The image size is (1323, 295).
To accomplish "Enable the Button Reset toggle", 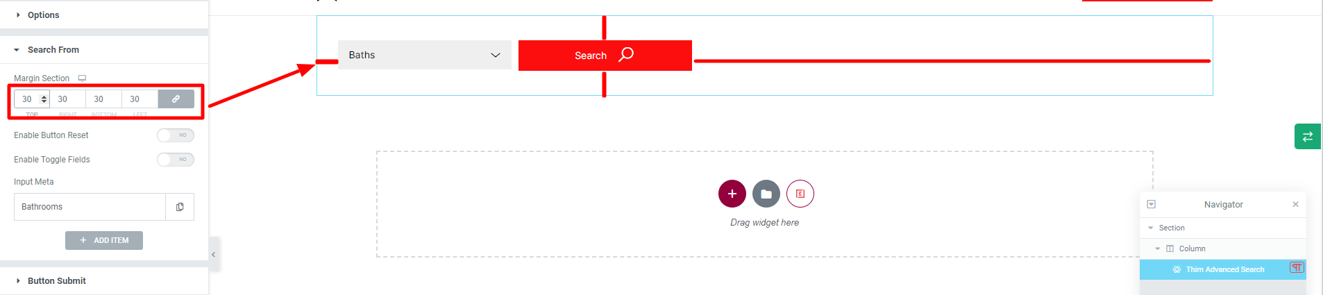I will 175,135.
